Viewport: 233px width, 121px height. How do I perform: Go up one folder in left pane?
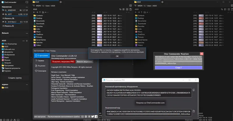coord(40,12)
